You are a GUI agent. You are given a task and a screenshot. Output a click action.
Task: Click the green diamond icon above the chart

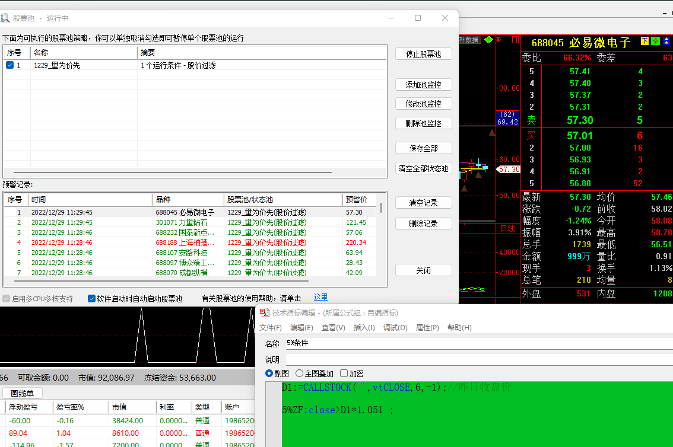[x=488, y=40]
